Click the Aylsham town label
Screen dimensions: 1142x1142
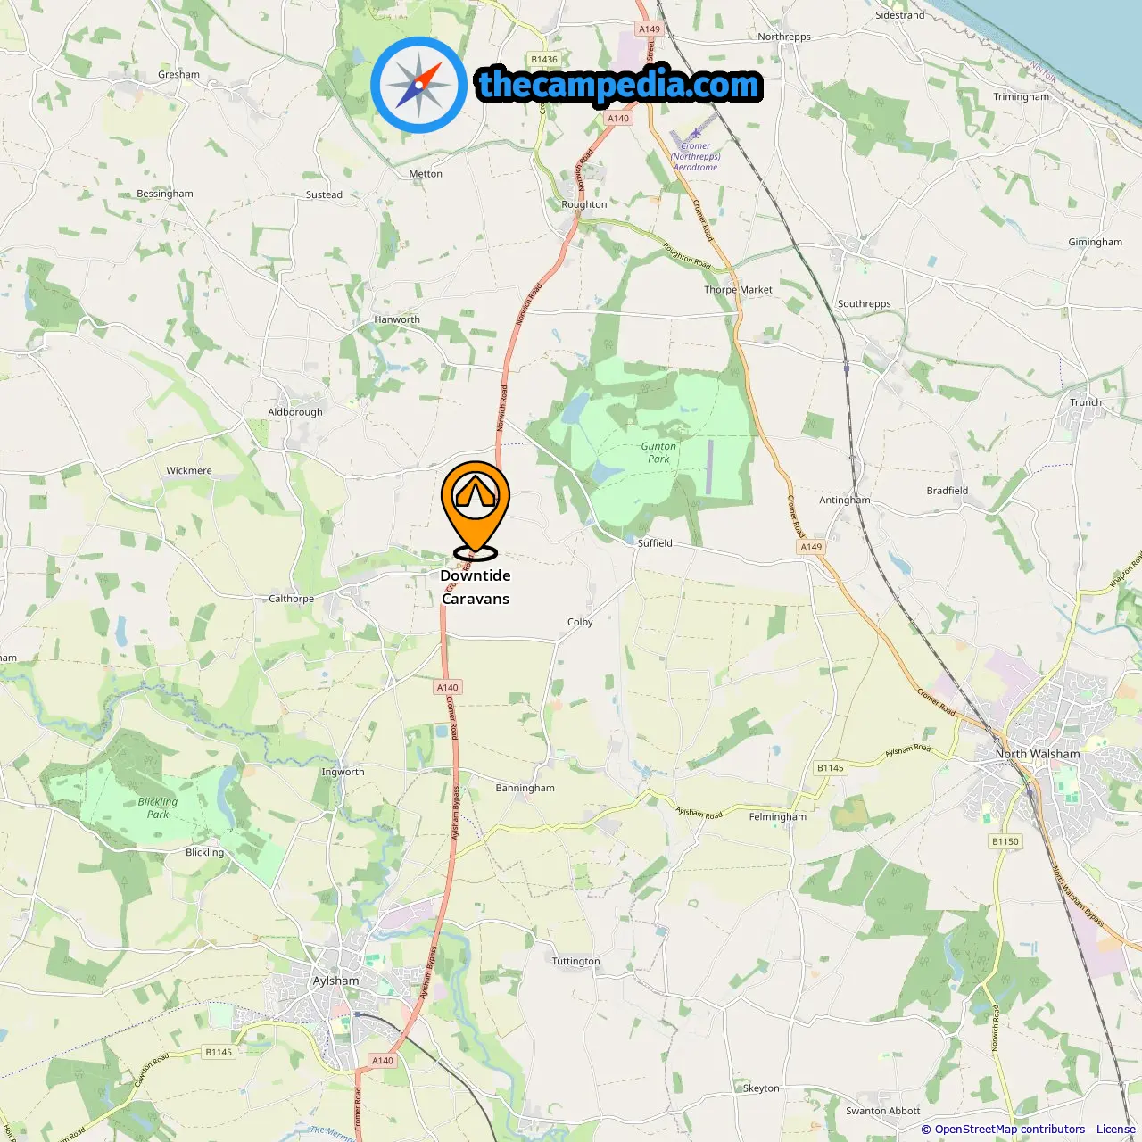pyautogui.click(x=335, y=981)
